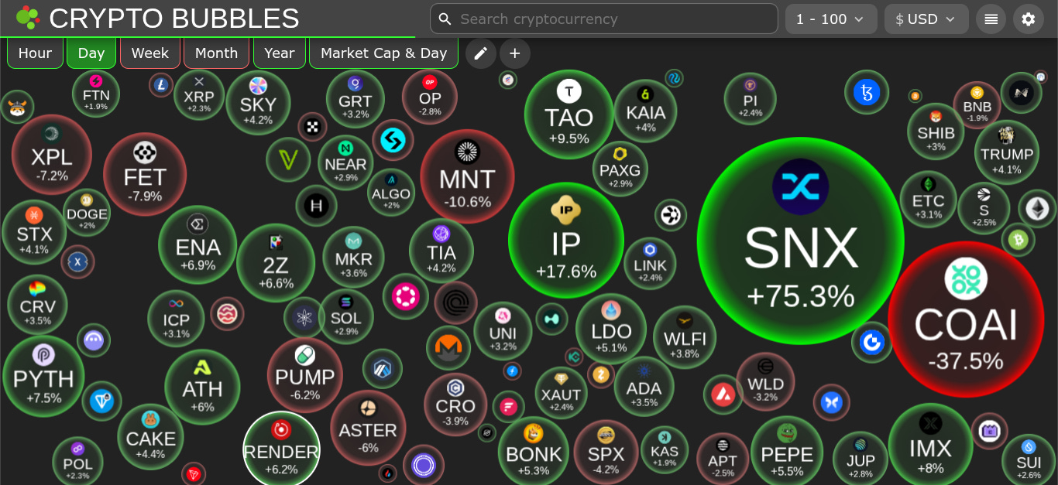The height and width of the screenshot is (485, 1058).
Task: Select the XAUT bubble
Action: coord(561,393)
